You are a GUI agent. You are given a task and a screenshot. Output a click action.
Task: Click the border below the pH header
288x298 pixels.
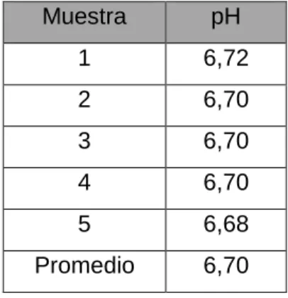226,43
